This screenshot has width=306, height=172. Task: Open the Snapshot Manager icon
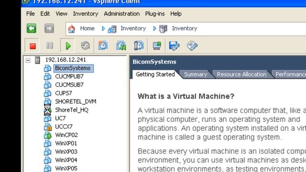139,46
